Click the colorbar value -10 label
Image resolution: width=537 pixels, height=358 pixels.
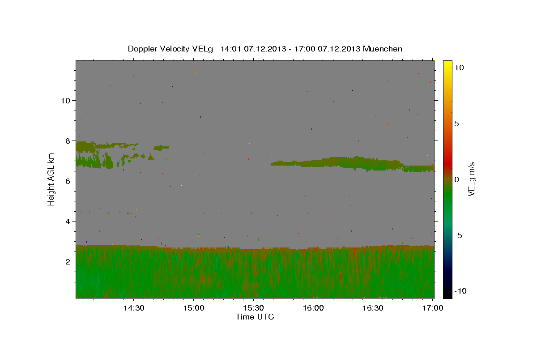(x=460, y=291)
